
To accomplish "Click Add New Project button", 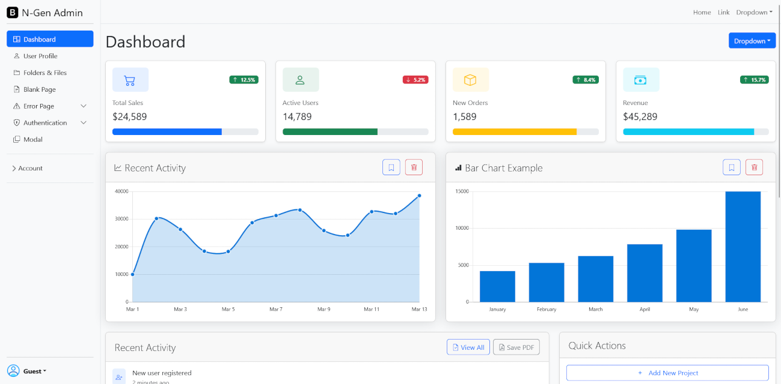I will point(667,373).
